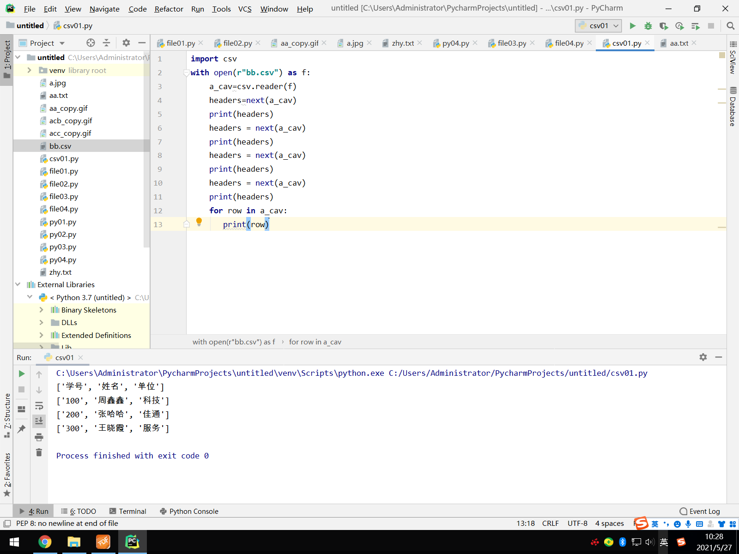Click the intention lightbulb on line 13
This screenshot has width=739, height=554.
[199, 222]
